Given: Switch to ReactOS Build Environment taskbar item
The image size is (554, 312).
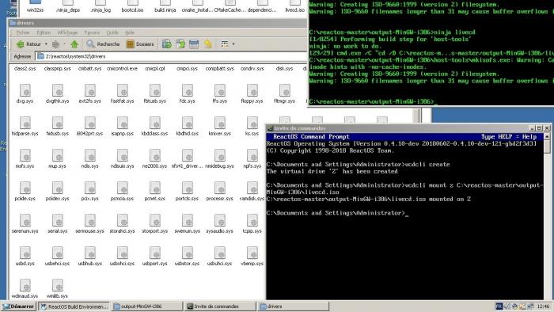Looking at the screenshot, I should (x=74, y=306).
